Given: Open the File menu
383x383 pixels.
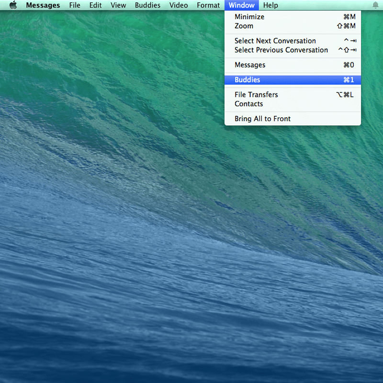Looking at the screenshot, I should [x=75, y=5].
